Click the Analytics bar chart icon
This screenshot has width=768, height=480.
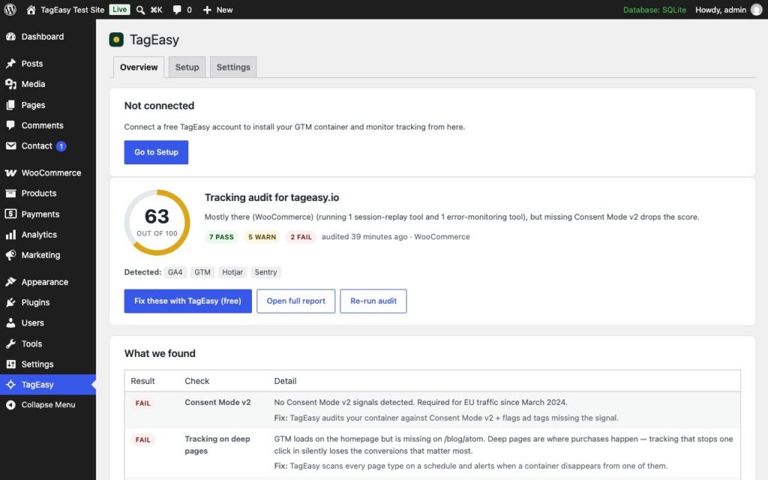click(10, 235)
